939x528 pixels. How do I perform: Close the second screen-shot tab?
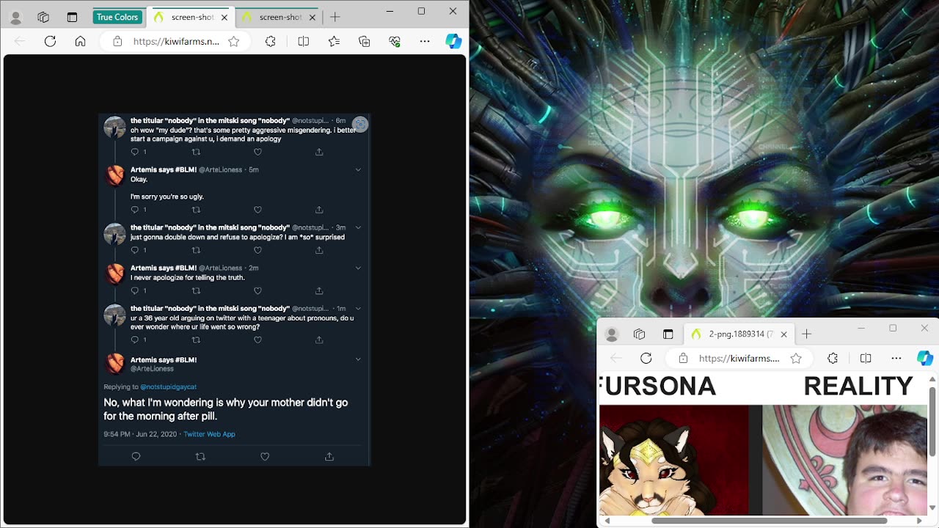click(x=313, y=17)
